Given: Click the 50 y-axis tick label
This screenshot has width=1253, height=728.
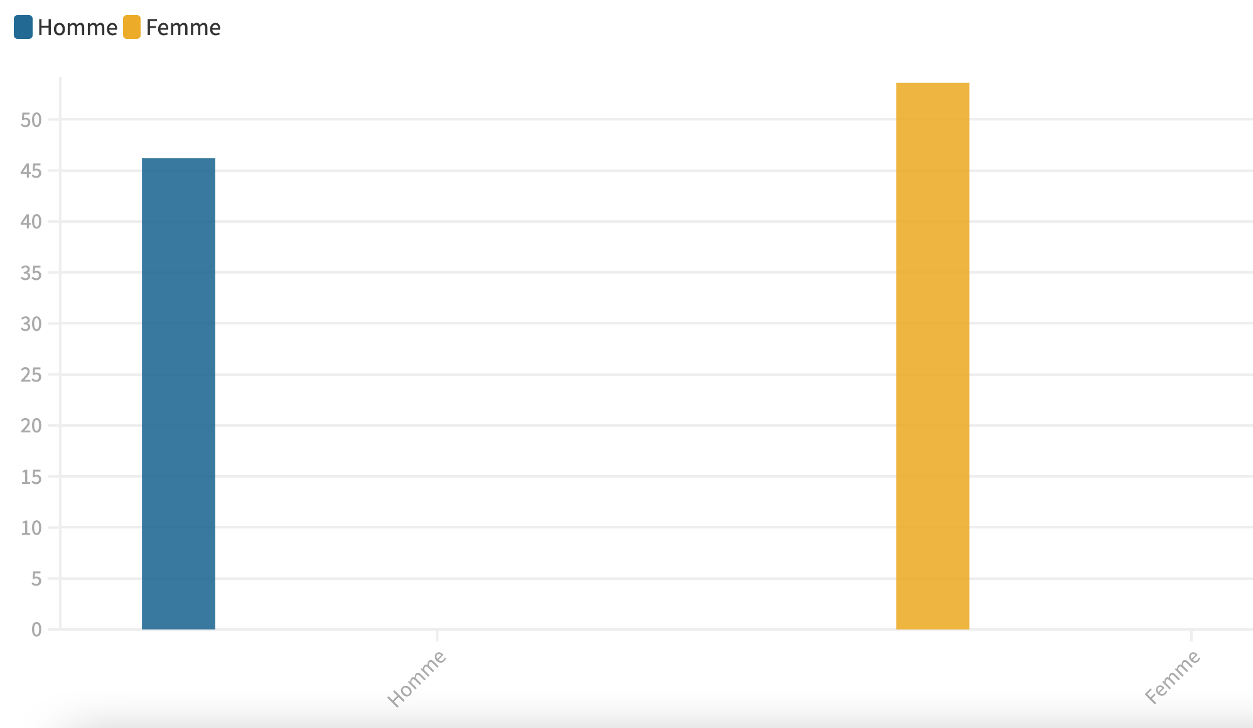Looking at the screenshot, I should [x=31, y=120].
